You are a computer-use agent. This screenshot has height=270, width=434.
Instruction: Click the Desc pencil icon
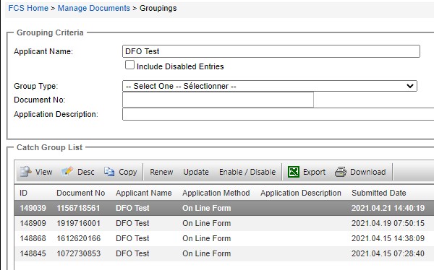(67, 171)
